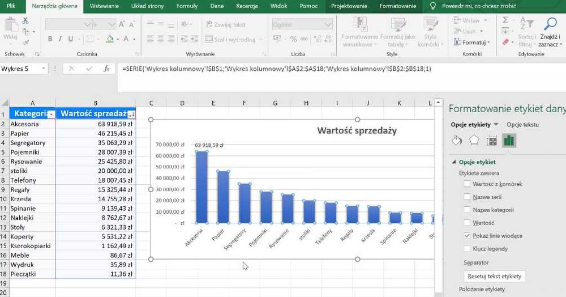Click inside the formula bar SERIE formula

(x=277, y=68)
